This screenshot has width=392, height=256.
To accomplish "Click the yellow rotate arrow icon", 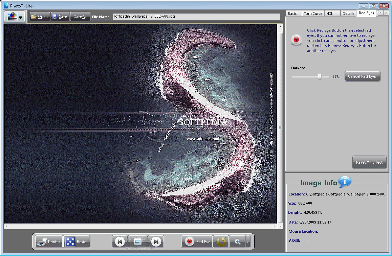I will 221,242.
